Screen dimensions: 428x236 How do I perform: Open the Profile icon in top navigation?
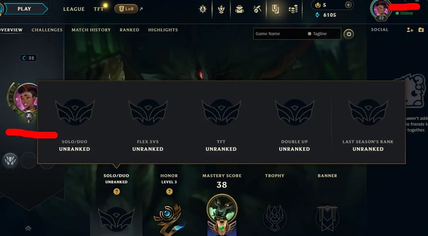point(275,9)
